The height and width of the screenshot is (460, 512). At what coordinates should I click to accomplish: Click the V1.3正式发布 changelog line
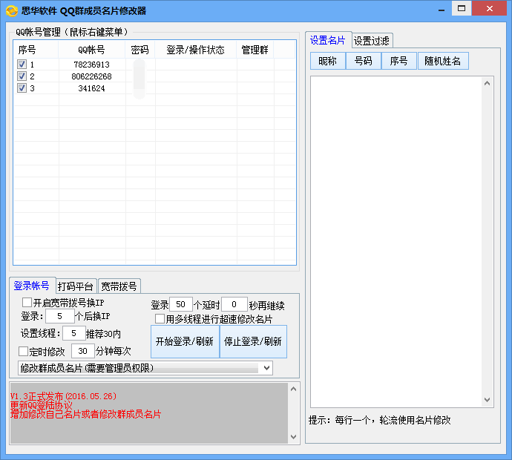pos(63,396)
